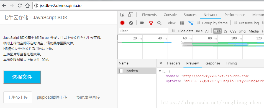
Task: Open the browser home page
Action: pos(27,6)
